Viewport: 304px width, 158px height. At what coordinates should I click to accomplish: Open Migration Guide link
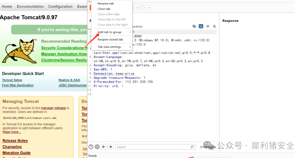click(x=17, y=153)
